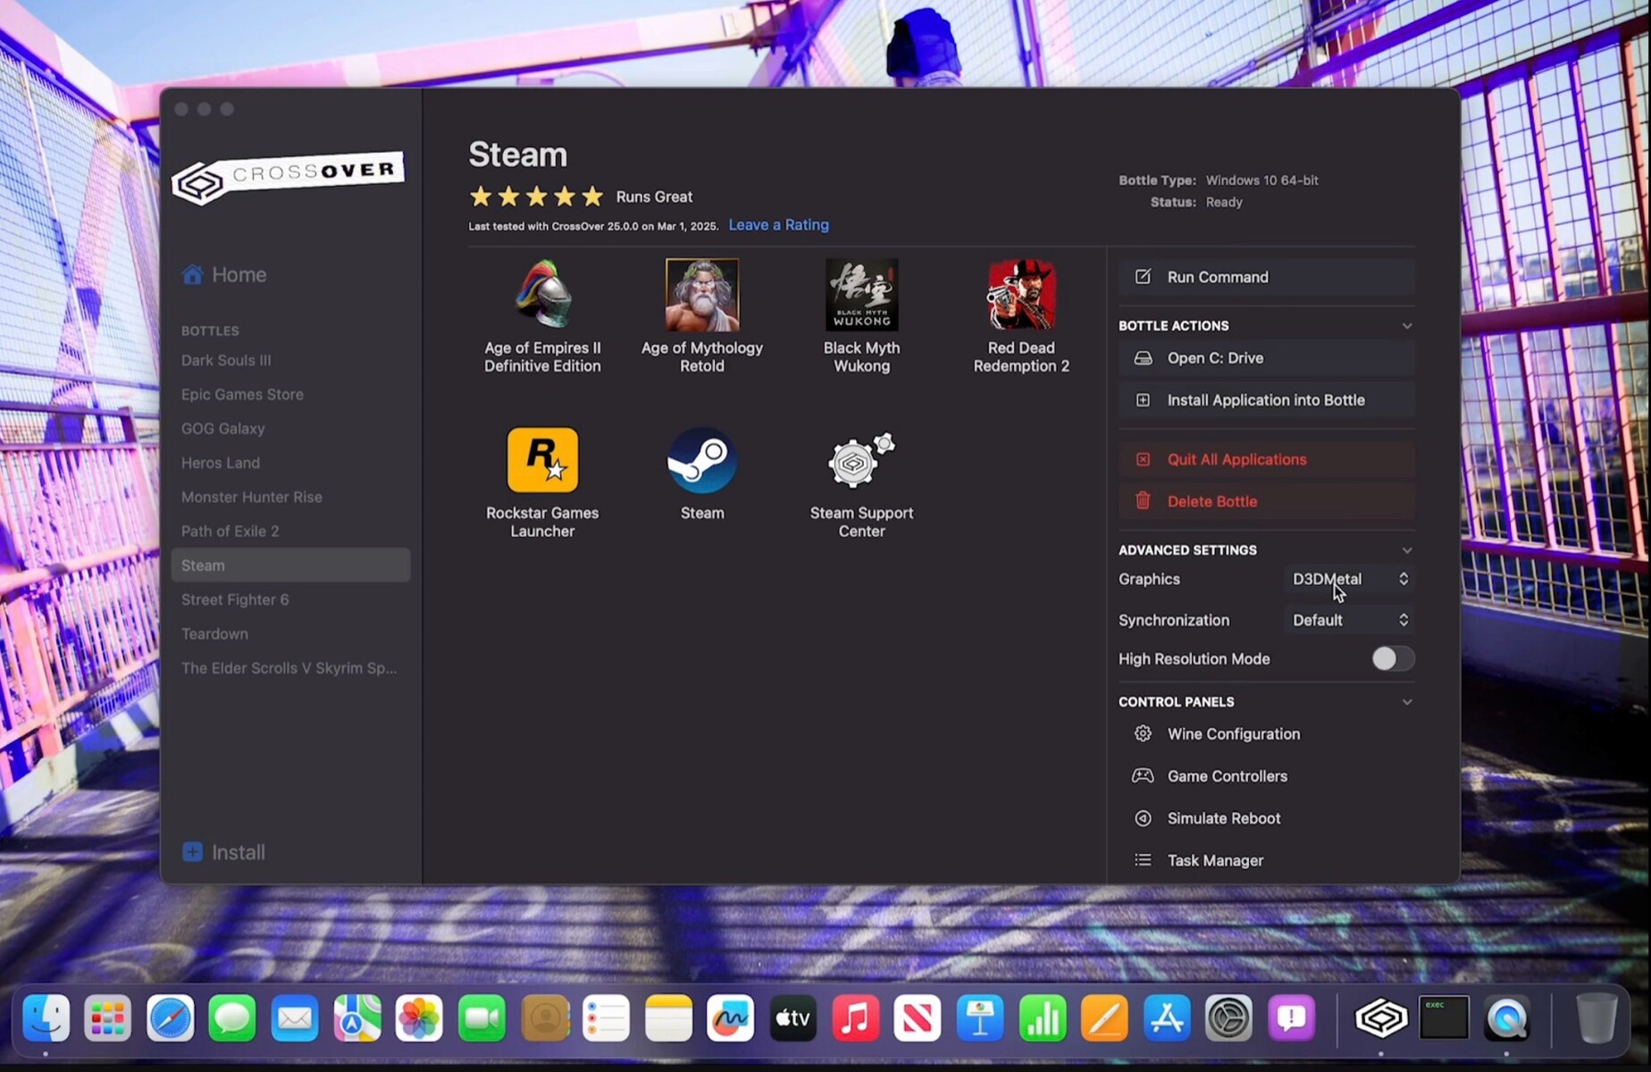Launch Age of Mythology Retold icon
1651x1072 pixels.
coord(701,294)
